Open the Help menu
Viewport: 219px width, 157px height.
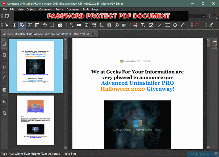coord(95,10)
